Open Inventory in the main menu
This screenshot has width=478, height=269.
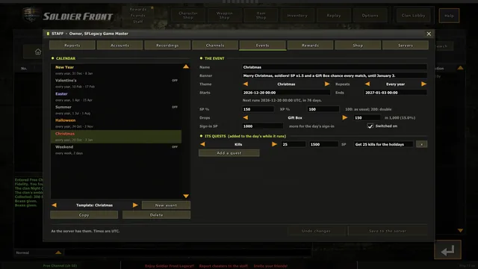tap(297, 15)
